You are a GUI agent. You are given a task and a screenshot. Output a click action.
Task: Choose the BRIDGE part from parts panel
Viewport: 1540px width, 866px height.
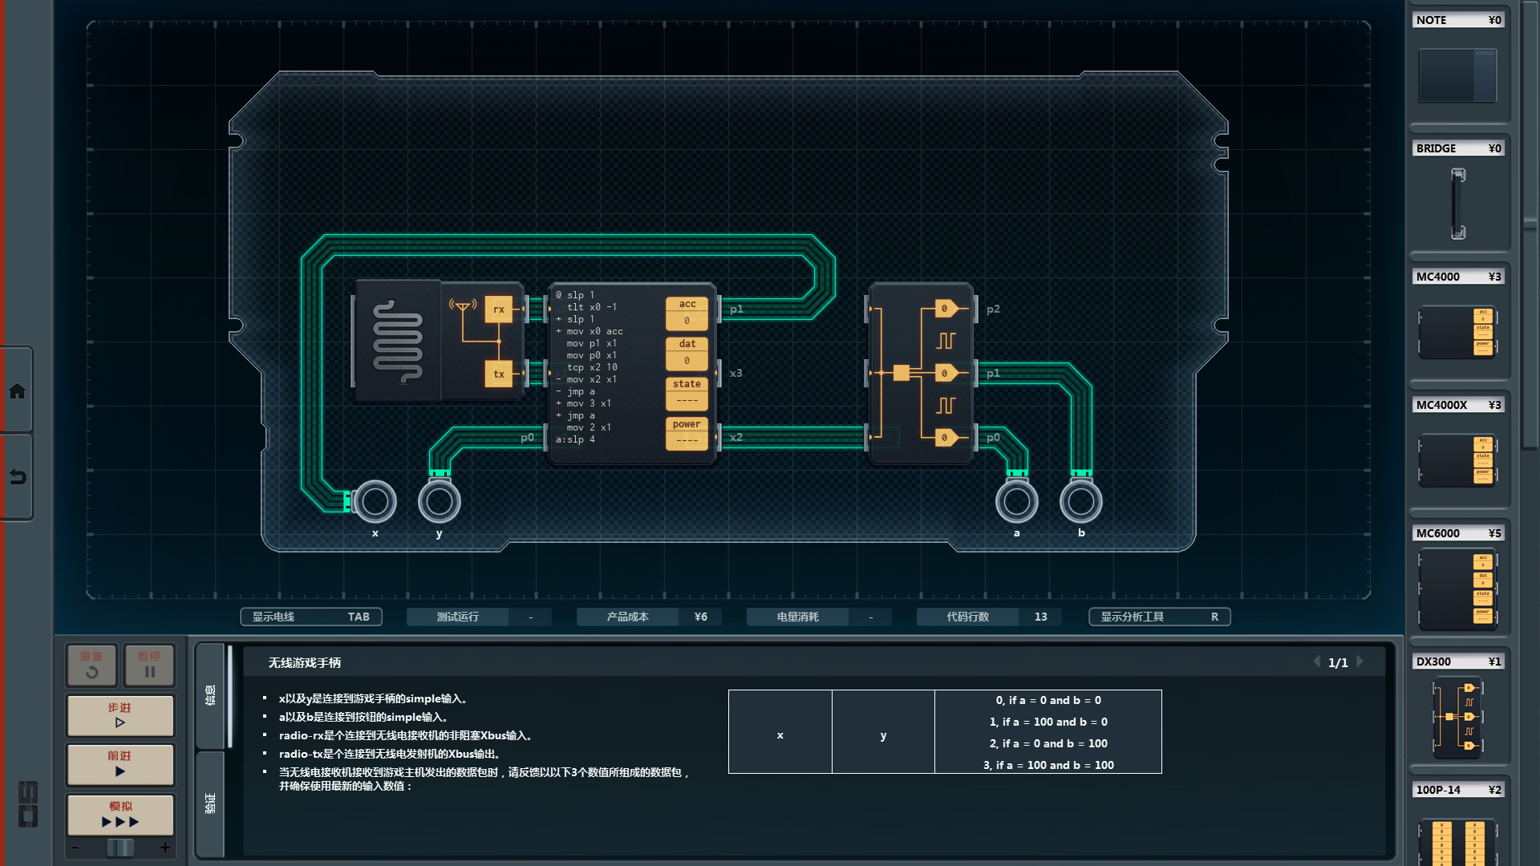tap(1457, 204)
